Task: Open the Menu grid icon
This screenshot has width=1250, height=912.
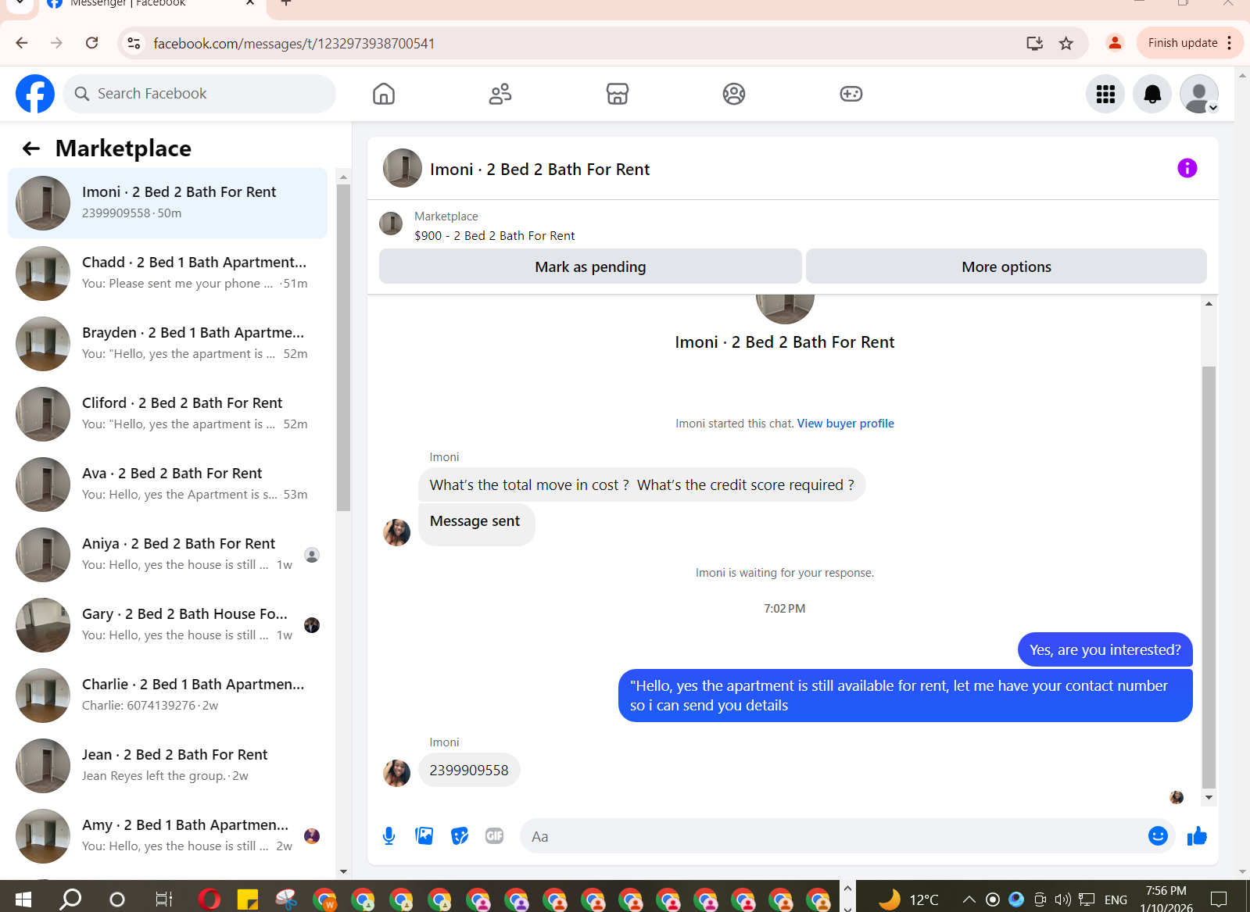Action: [x=1105, y=94]
